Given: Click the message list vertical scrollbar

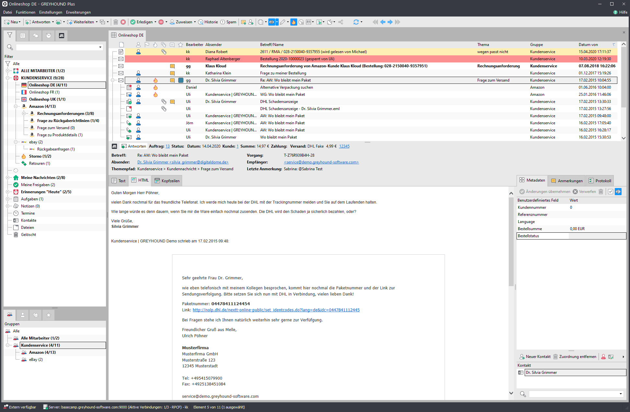Looking at the screenshot, I should tap(624, 78).
